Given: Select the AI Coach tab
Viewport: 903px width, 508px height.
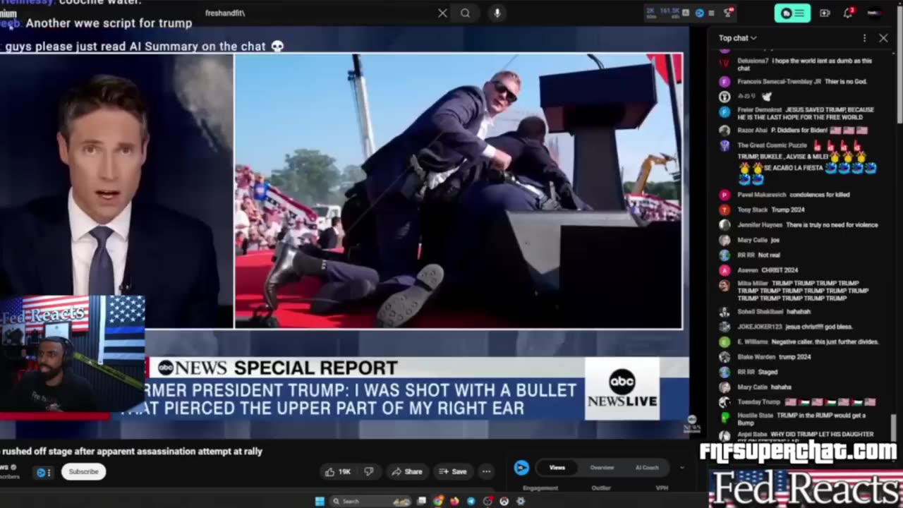Looking at the screenshot, I should pos(647,467).
